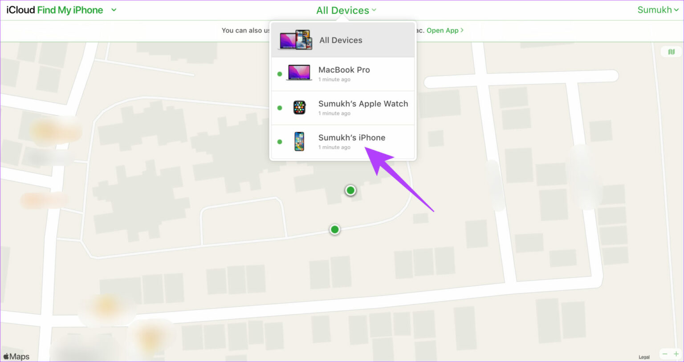Click the Apple Maps logo

(x=16, y=356)
